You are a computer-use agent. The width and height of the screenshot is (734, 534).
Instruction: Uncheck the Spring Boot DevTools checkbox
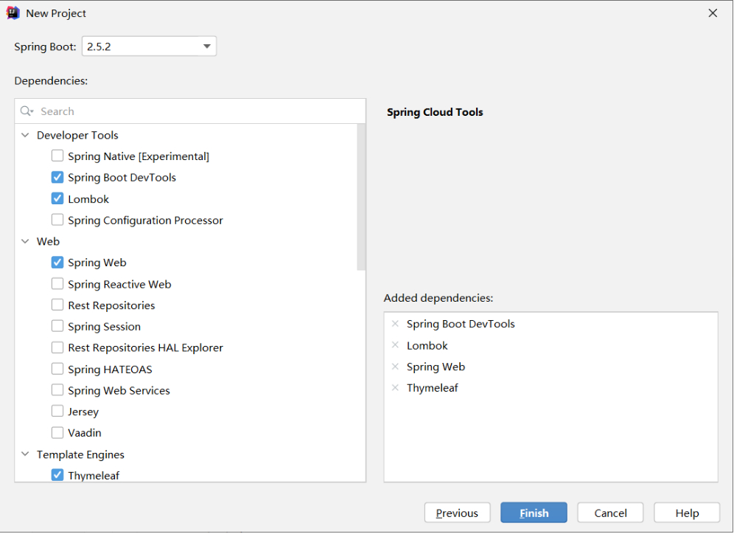[x=57, y=178]
